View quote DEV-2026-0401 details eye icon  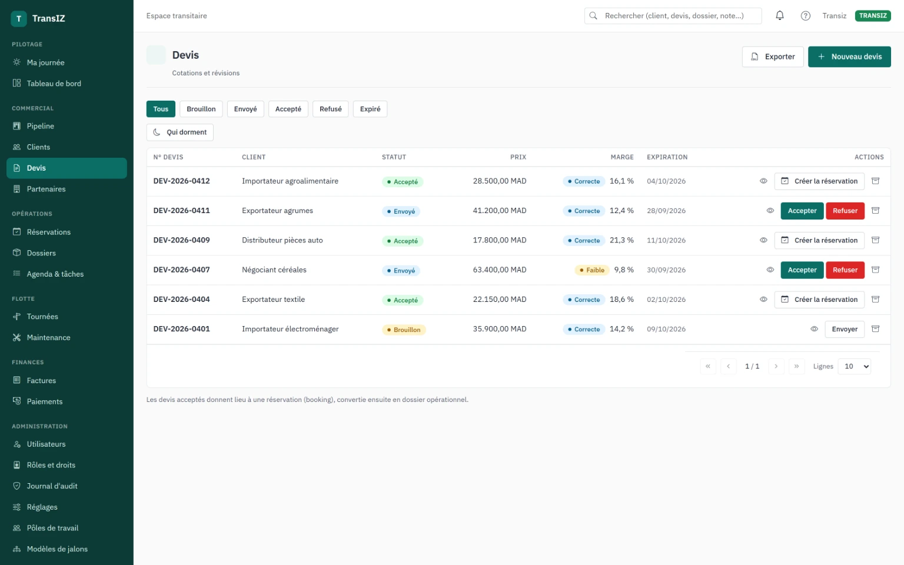click(814, 329)
